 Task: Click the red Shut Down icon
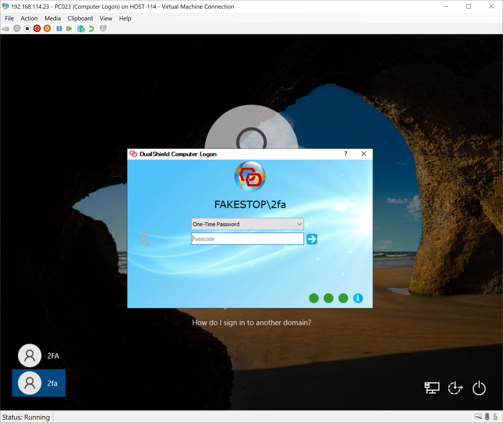tap(37, 29)
